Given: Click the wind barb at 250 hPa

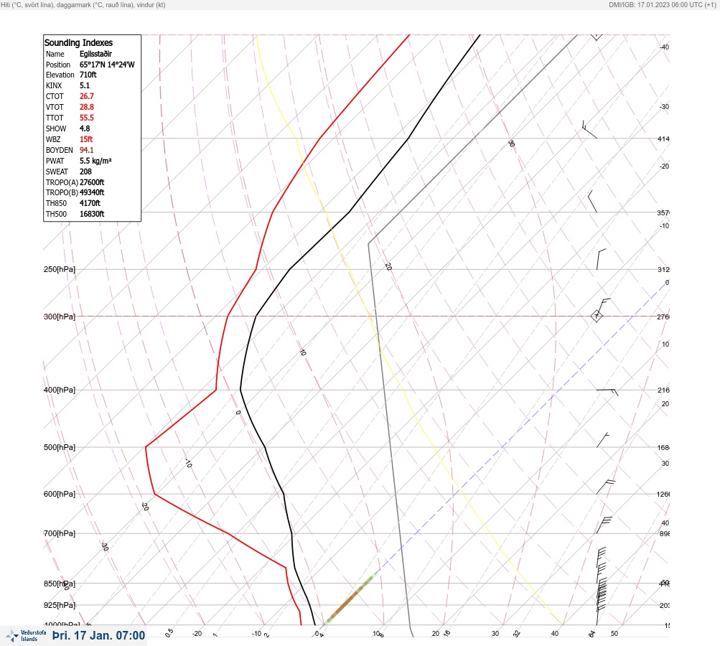Looking at the screenshot, I should (601, 259).
